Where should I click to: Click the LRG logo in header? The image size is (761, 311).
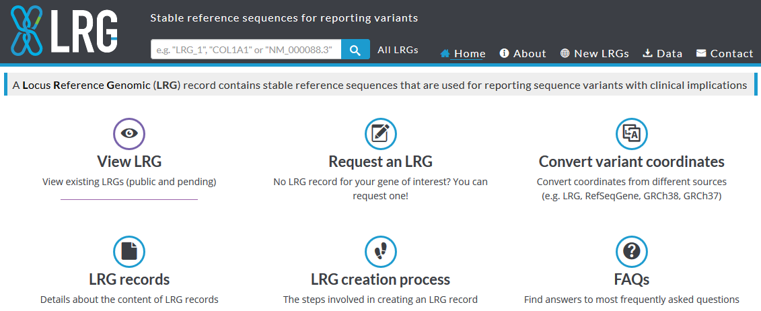64,31
